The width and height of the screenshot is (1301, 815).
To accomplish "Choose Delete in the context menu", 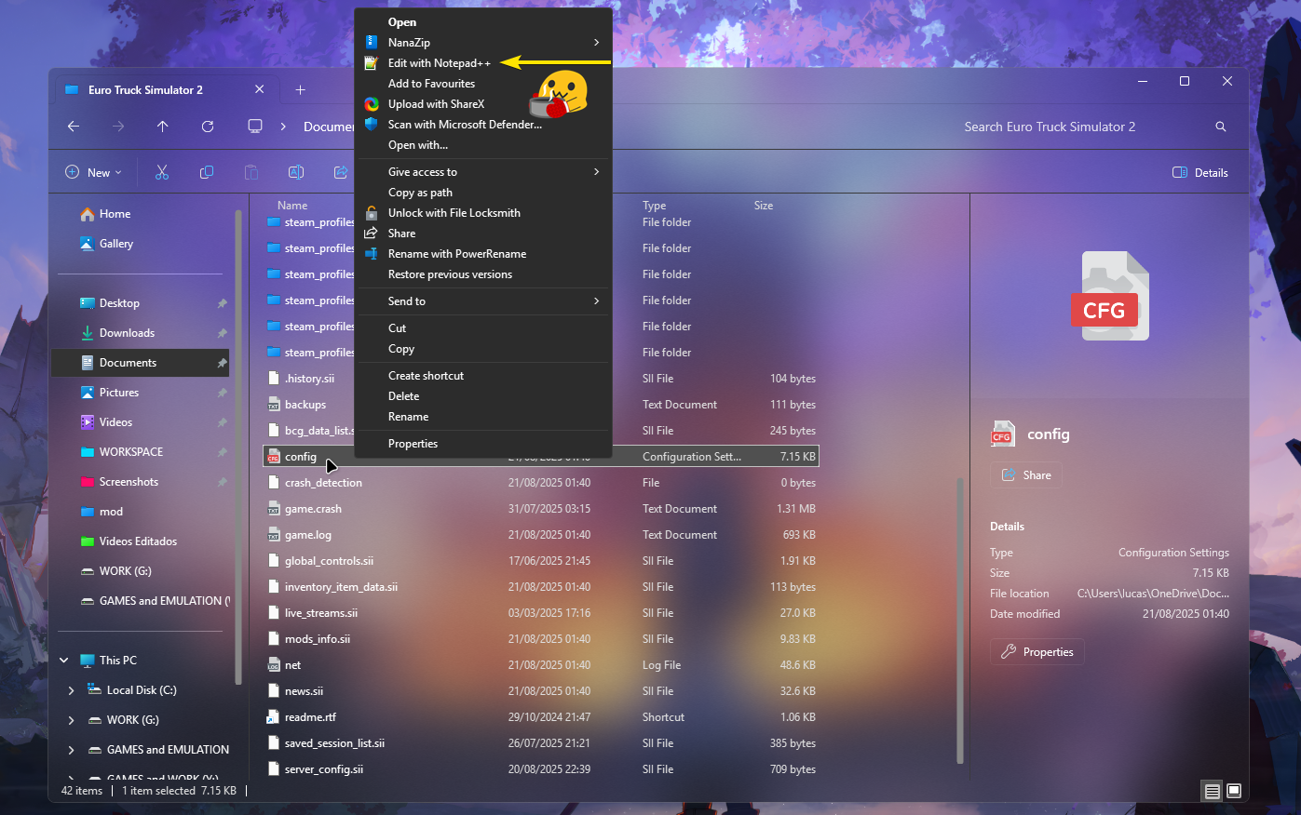I will 483,396.
